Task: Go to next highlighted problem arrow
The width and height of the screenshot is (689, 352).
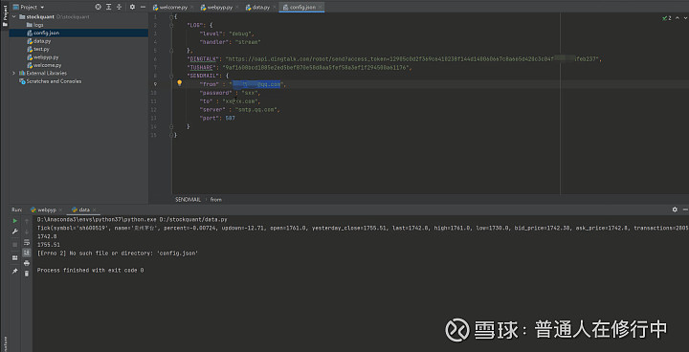Action: (684, 18)
